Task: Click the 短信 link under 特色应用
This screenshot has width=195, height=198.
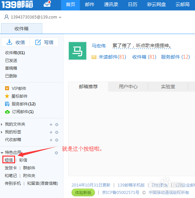Action: coord(9,160)
